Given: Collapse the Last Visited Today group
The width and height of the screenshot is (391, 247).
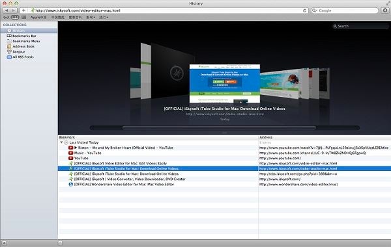Looking at the screenshot, I should [x=61, y=142].
